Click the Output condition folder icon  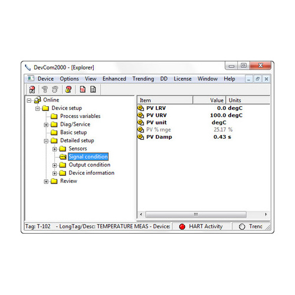pyautogui.click(x=63, y=165)
